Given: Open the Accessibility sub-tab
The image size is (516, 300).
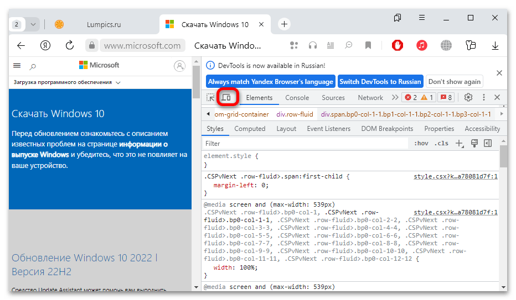Looking at the screenshot, I should click(482, 129).
